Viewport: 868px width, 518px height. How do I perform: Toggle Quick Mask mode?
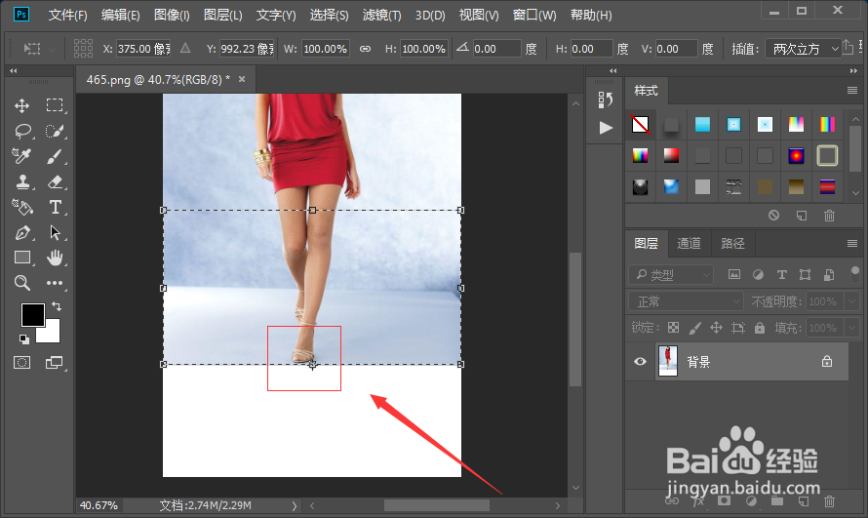pyautogui.click(x=22, y=363)
